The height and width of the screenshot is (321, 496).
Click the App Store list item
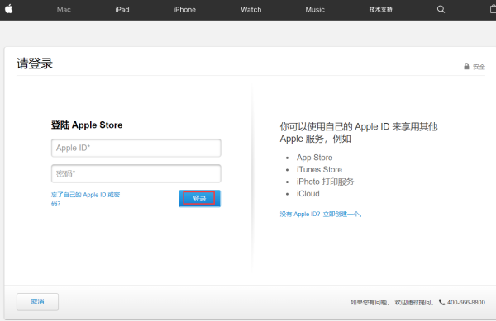(x=314, y=158)
